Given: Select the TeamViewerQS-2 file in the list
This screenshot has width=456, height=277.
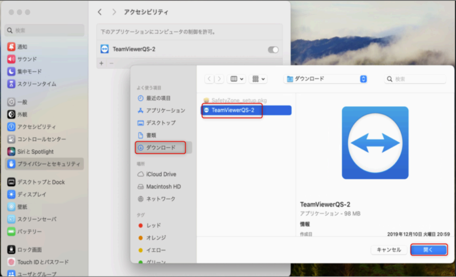Looking at the screenshot, I should pos(233,110).
